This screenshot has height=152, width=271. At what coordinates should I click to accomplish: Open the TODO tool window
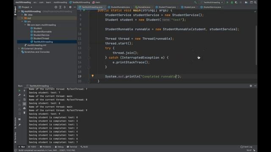click(32, 147)
